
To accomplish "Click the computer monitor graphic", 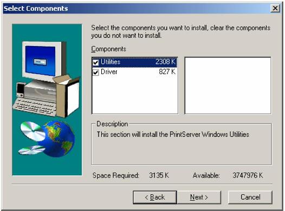I will pos(44,60).
